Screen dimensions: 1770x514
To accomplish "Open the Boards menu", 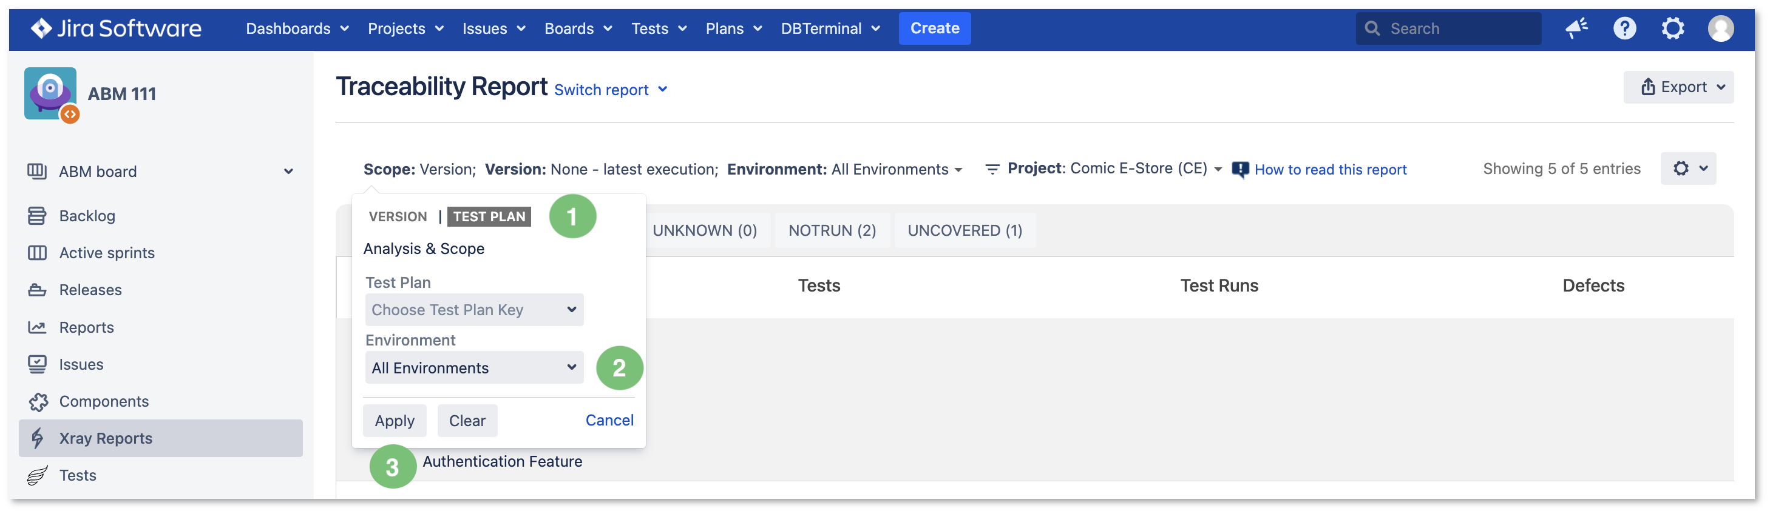I will (578, 28).
